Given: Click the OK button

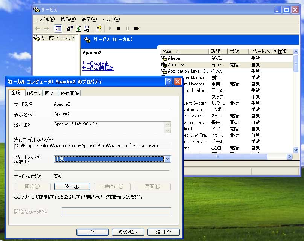Looking at the screenshot, I should [92, 232].
